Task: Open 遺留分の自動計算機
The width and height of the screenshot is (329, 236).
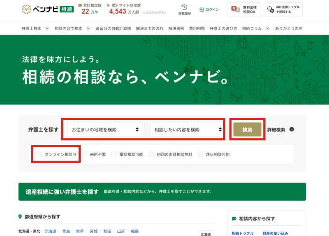Action: (x=114, y=28)
